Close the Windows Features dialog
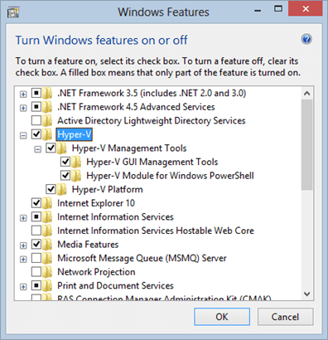The height and width of the screenshot is (340, 328). click(x=306, y=9)
